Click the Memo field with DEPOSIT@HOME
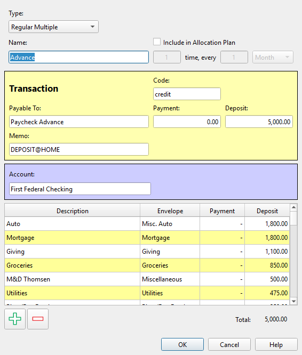Image resolution: width=302 pixels, height=355 pixels. [x=79, y=149]
